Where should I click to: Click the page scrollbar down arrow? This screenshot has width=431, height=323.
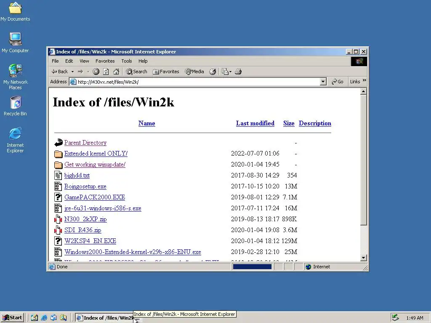click(363, 258)
